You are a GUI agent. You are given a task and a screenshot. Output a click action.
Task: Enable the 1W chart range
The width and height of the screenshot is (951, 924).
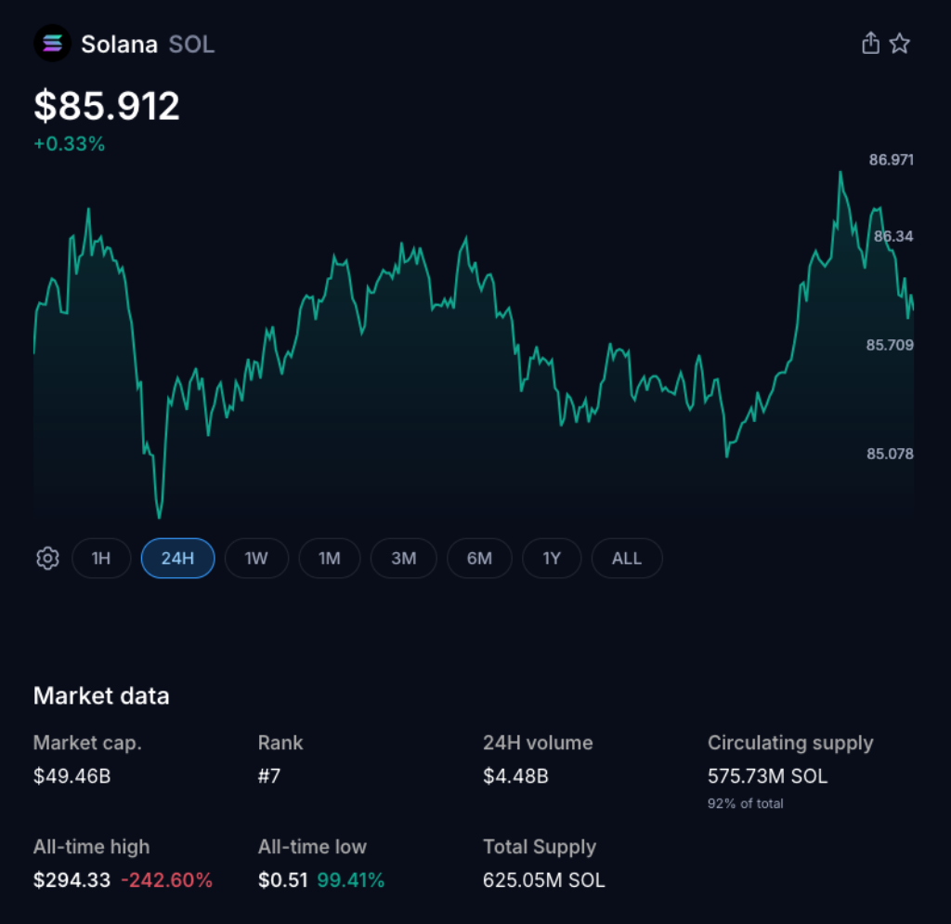(256, 558)
